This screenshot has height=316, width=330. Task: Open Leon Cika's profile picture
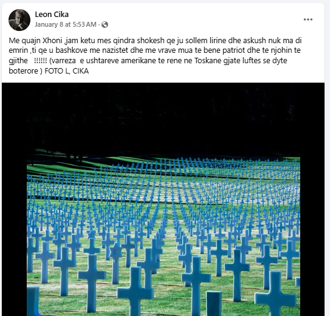coord(19,20)
